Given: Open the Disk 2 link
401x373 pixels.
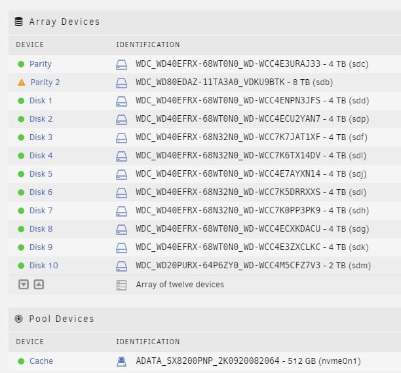Looking at the screenshot, I should [x=41, y=119].
